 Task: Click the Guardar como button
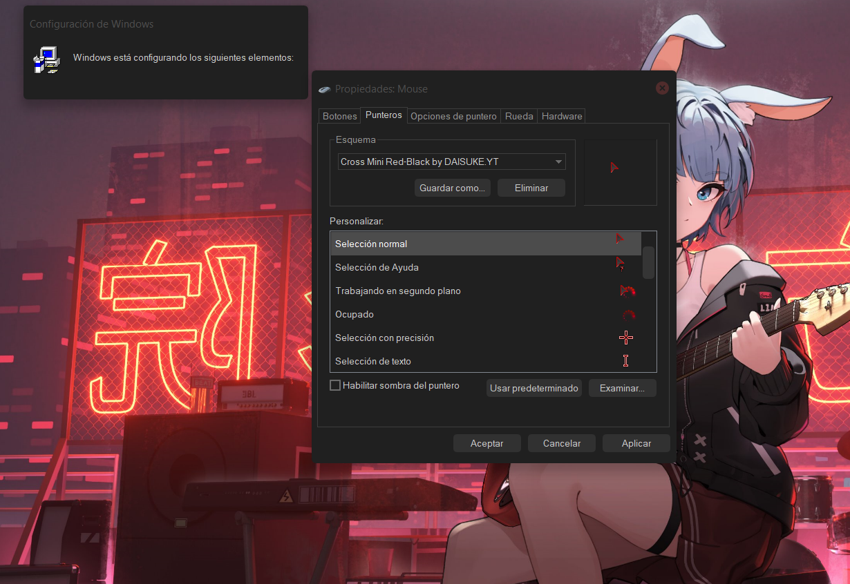(452, 187)
